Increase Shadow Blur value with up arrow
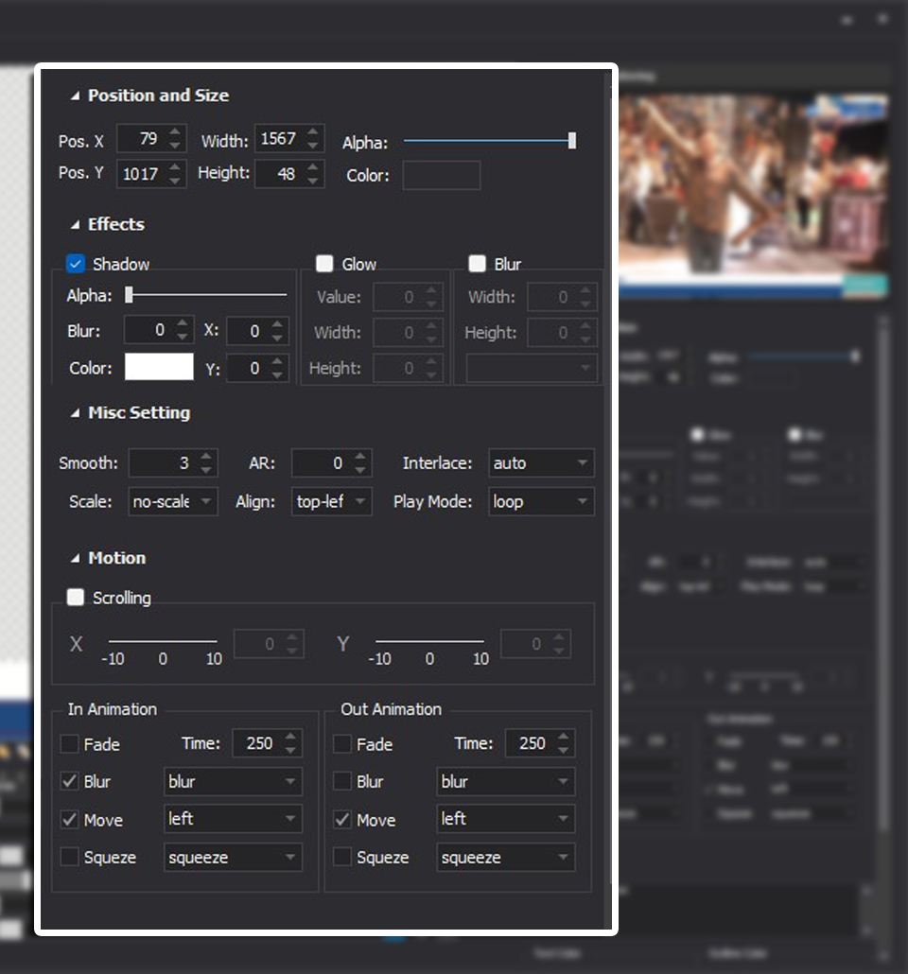This screenshot has height=974, width=908. click(x=183, y=324)
